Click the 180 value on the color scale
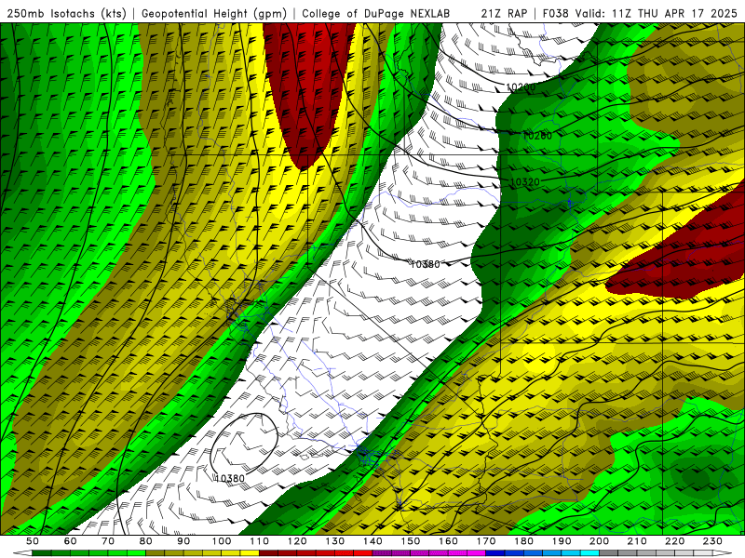This screenshot has width=745, height=558. [523, 541]
